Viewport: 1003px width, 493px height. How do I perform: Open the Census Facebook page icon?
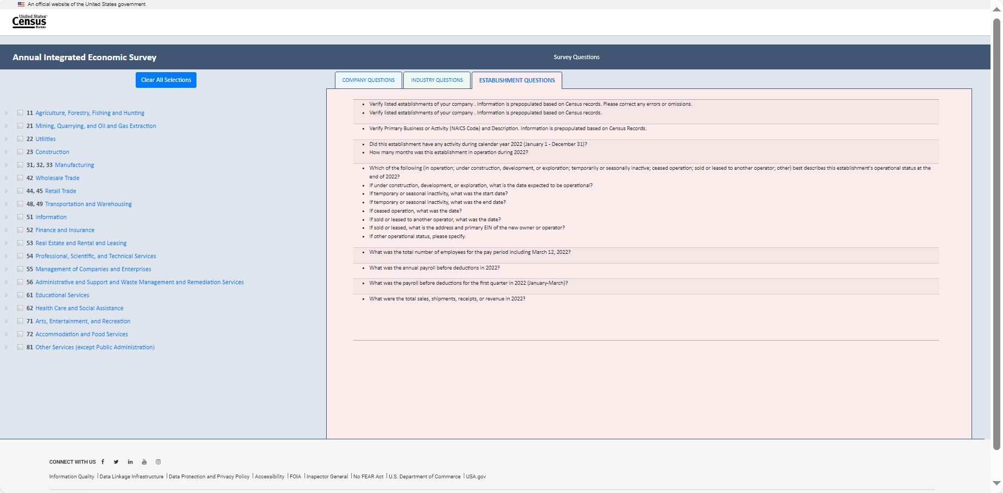103,462
